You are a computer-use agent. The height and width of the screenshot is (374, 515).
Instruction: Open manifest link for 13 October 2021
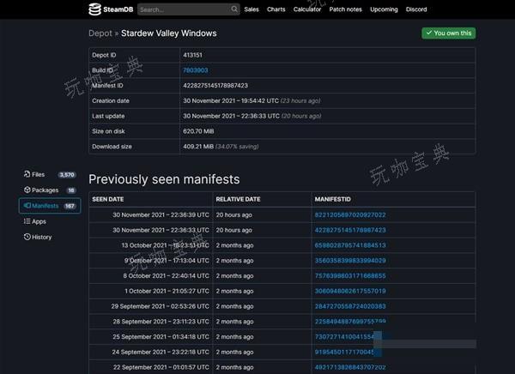tap(350, 245)
